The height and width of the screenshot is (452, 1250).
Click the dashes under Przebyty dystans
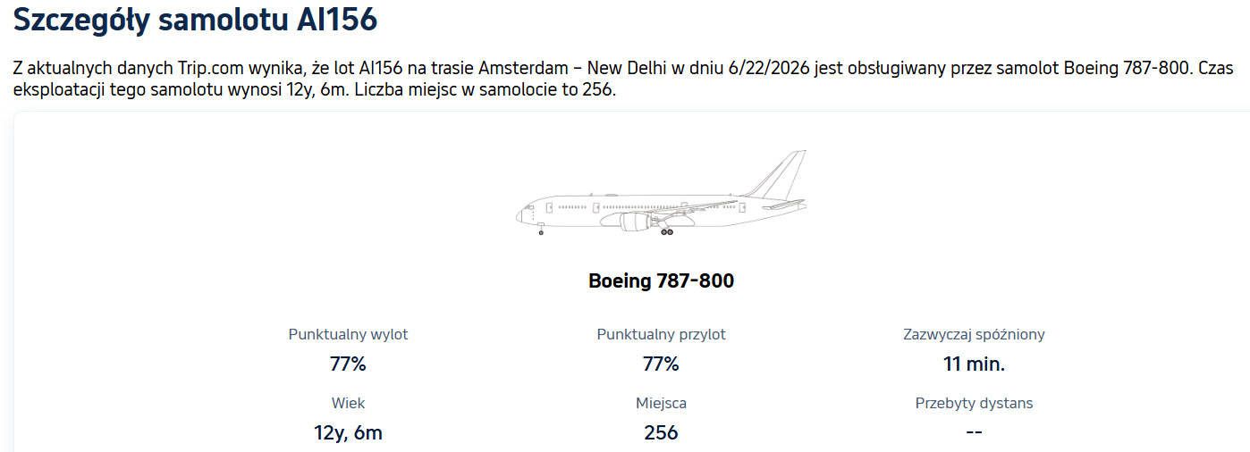tap(974, 433)
